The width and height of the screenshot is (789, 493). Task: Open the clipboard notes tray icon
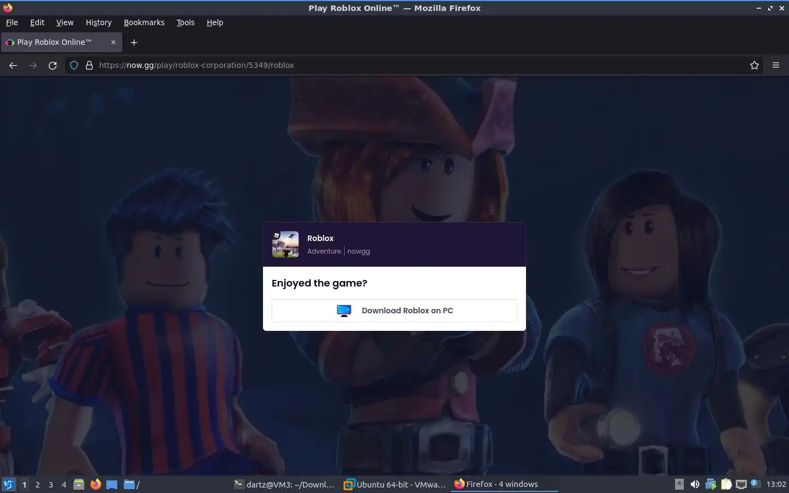point(727,484)
